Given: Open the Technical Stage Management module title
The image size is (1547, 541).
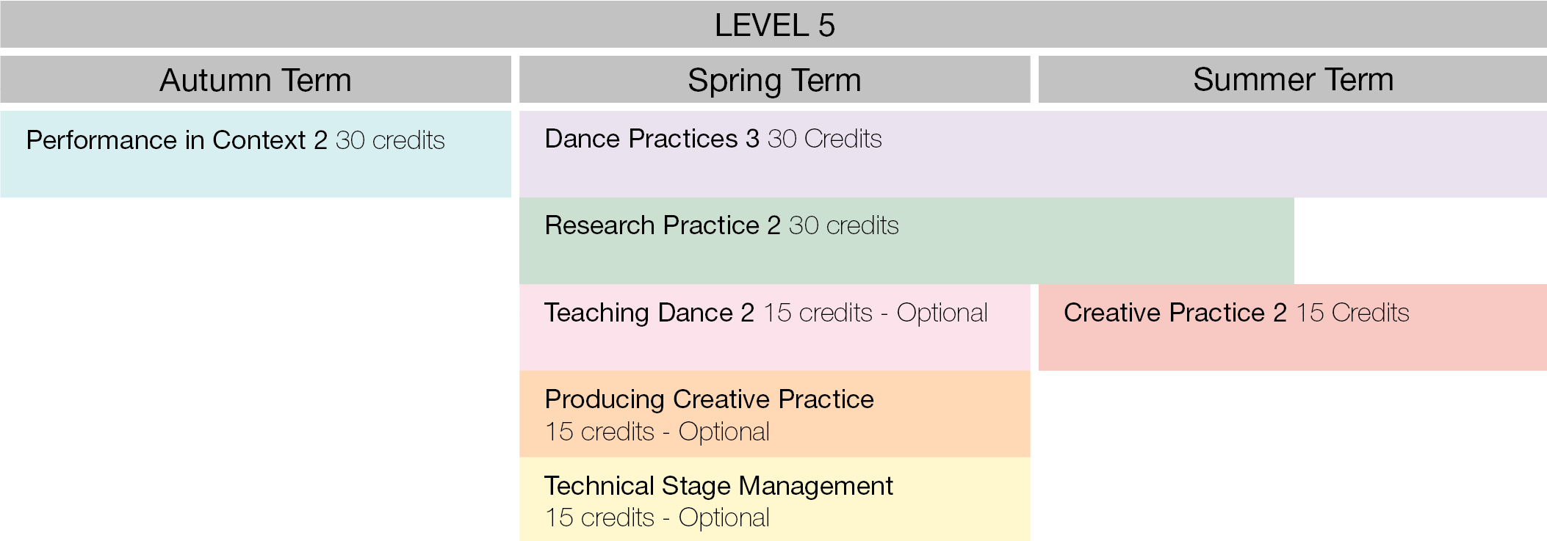Looking at the screenshot, I should pos(718,486).
